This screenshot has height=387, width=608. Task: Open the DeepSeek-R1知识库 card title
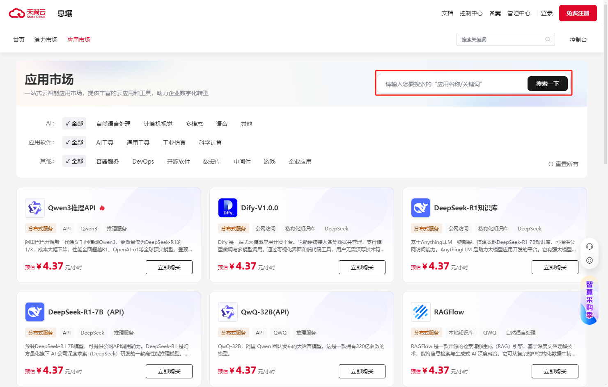tap(466, 208)
